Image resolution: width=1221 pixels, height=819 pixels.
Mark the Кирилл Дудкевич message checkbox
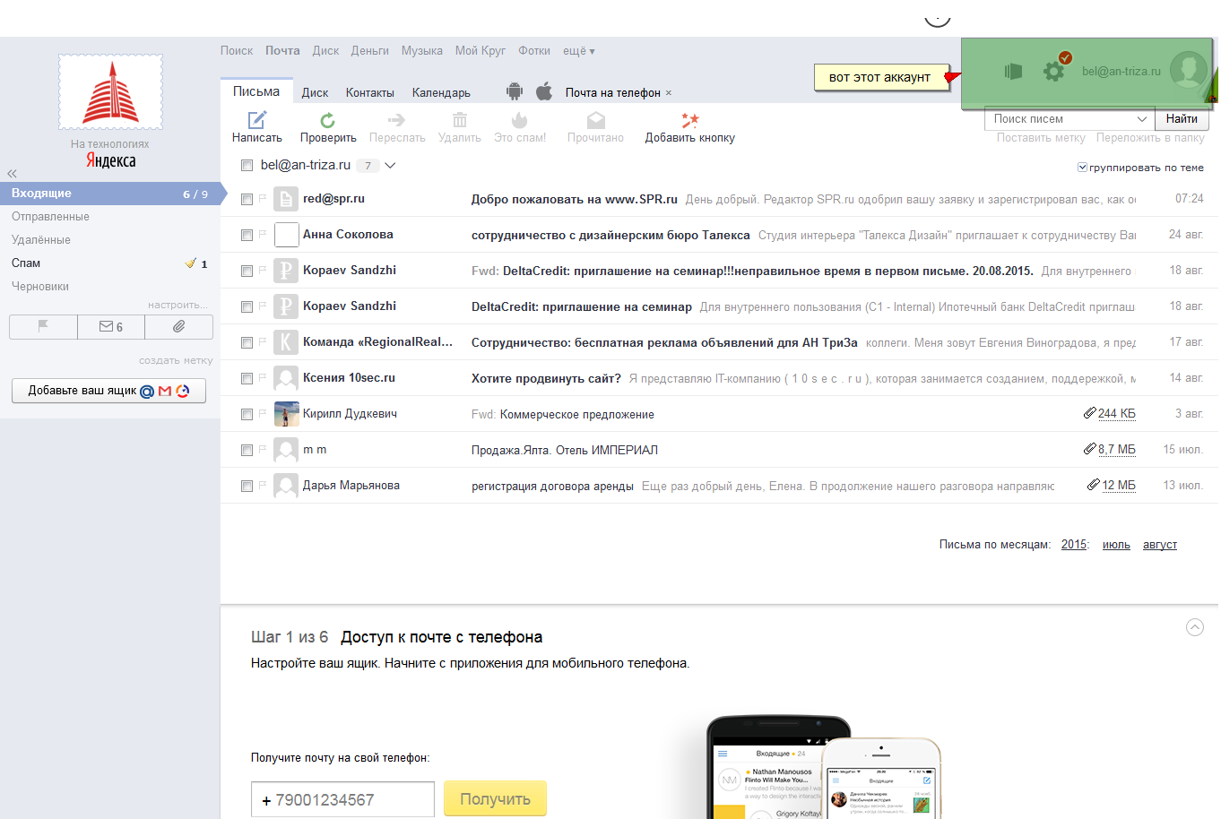coord(247,414)
